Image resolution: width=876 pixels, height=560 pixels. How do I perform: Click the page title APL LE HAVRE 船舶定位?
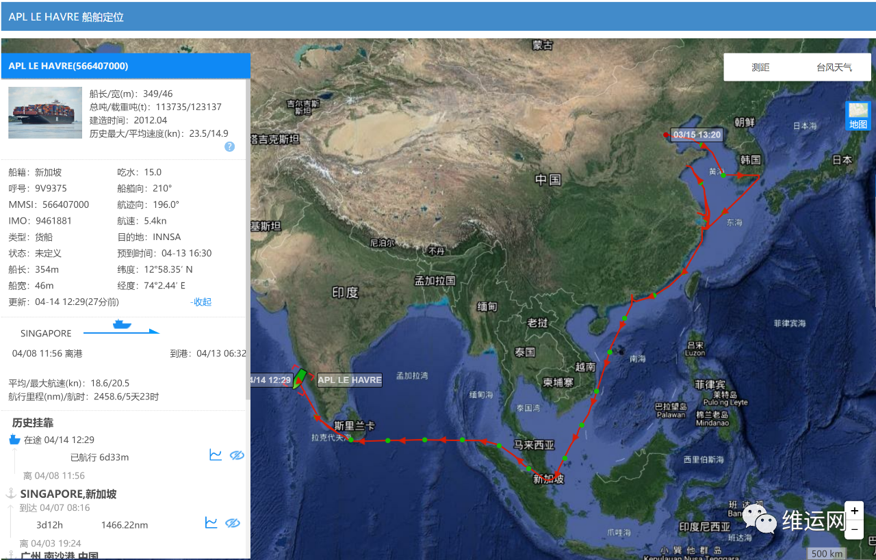pyautogui.click(x=66, y=16)
